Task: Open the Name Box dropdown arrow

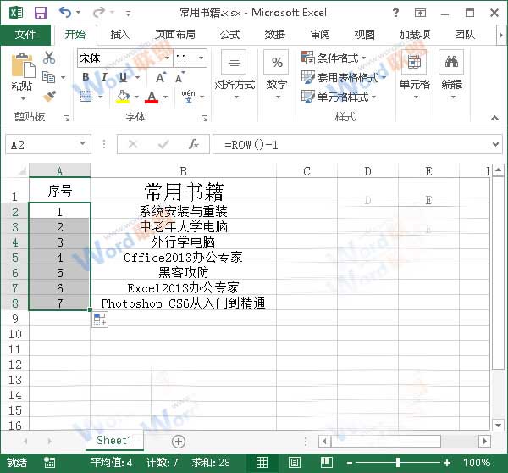Action: point(82,145)
